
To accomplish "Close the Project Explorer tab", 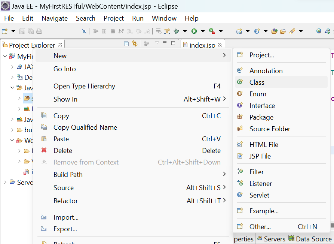I will [x=60, y=45].
